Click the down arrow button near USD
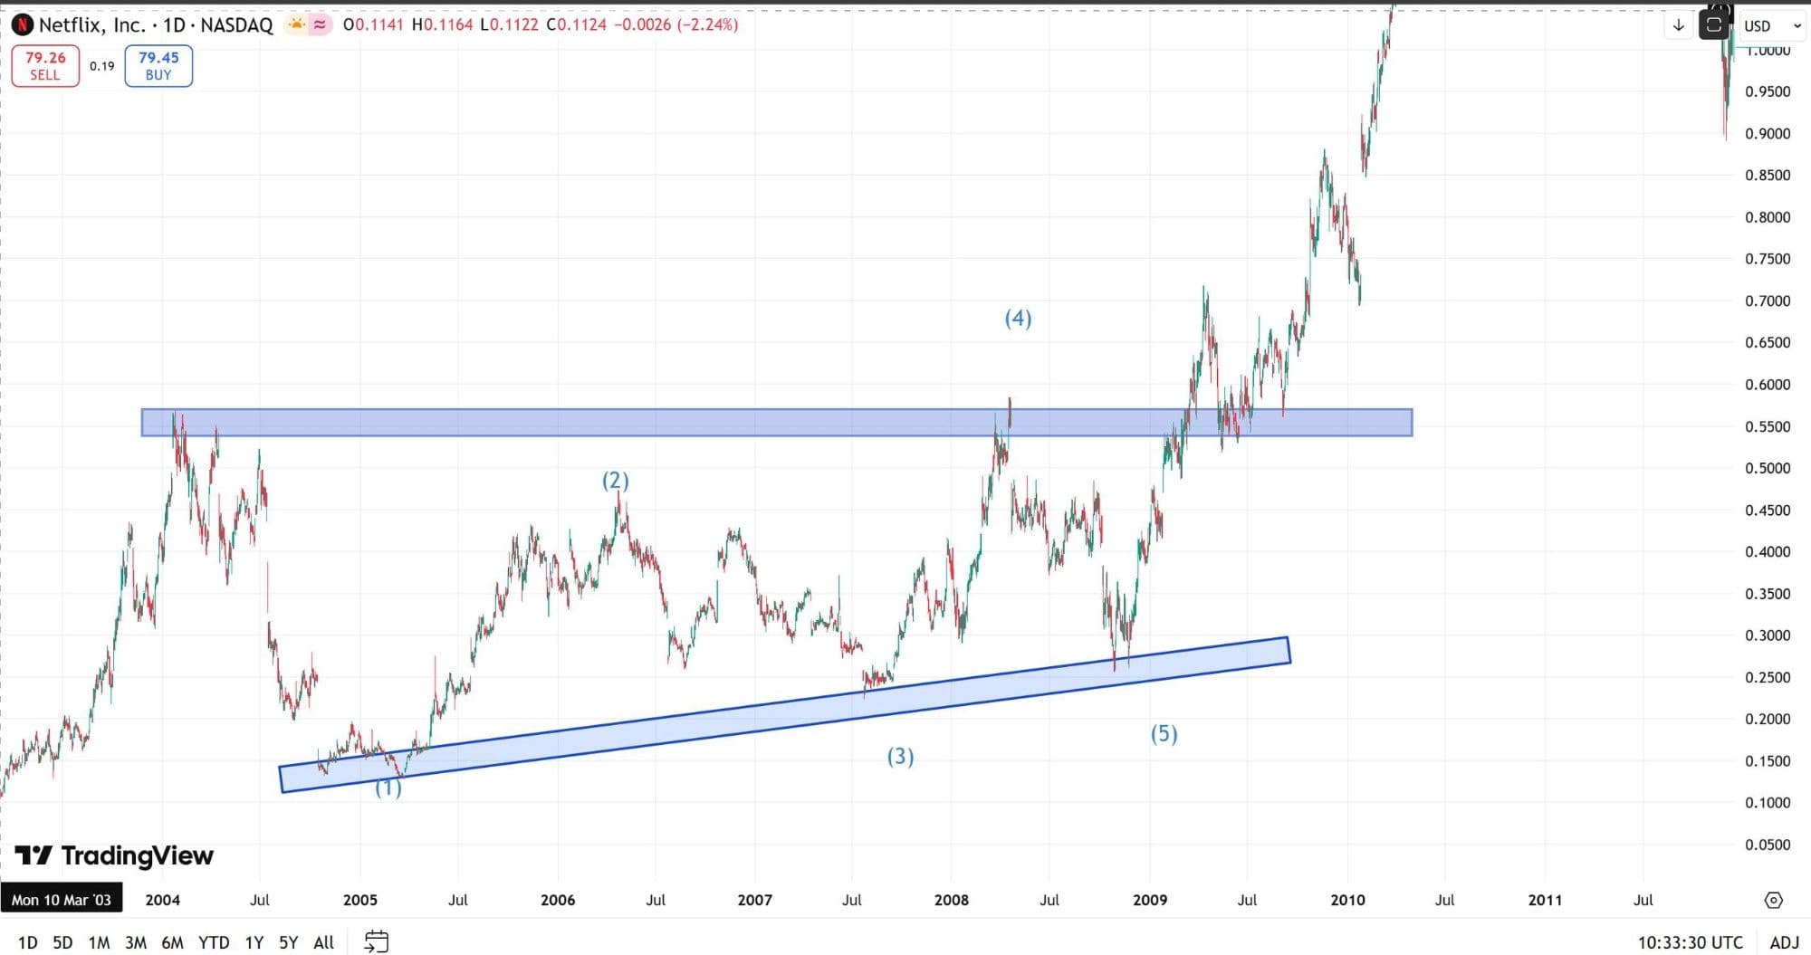 pos(1678,25)
